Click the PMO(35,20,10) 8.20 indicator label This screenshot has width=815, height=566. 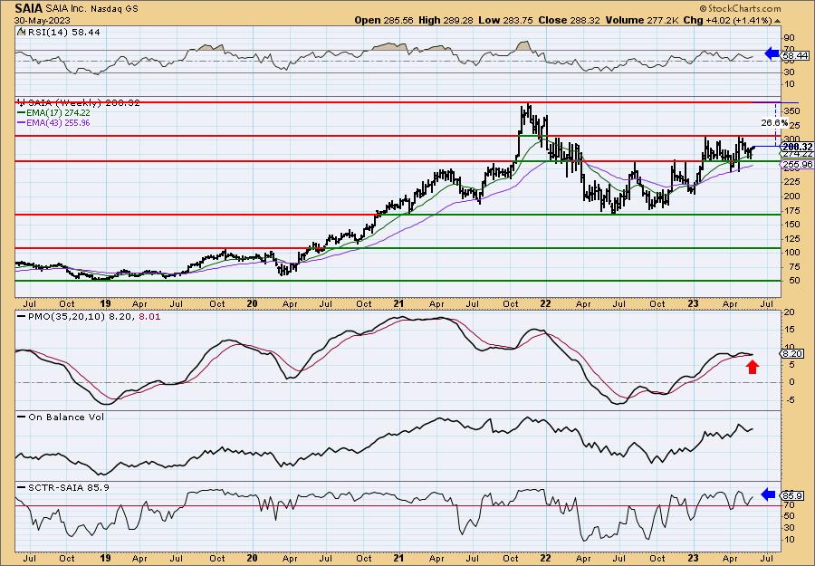[x=80, y=316]
